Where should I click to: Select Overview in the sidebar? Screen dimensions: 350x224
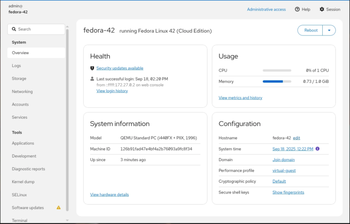[36, 53]
